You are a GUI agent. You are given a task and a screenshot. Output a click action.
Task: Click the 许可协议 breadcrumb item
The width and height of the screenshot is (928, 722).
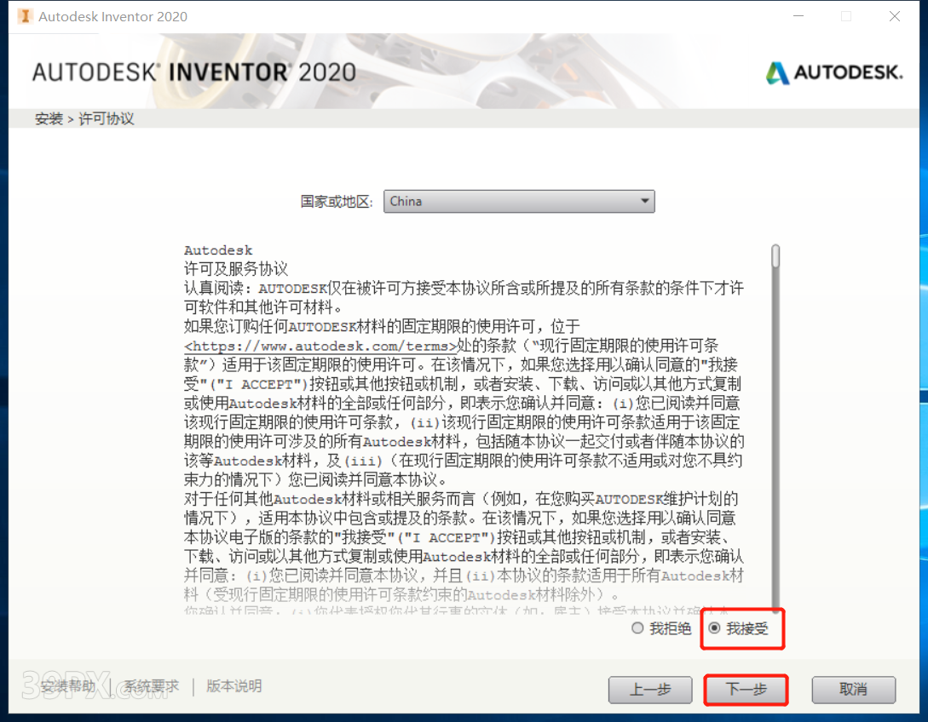click(x=107, y=119)
